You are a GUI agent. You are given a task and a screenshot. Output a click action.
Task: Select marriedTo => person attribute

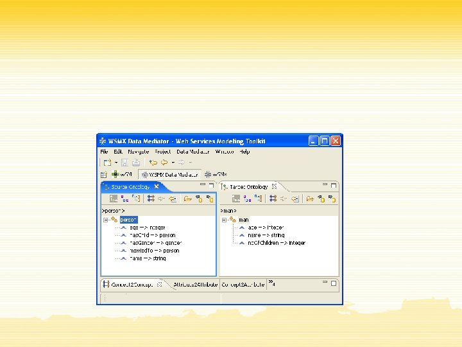pos(155,251)
